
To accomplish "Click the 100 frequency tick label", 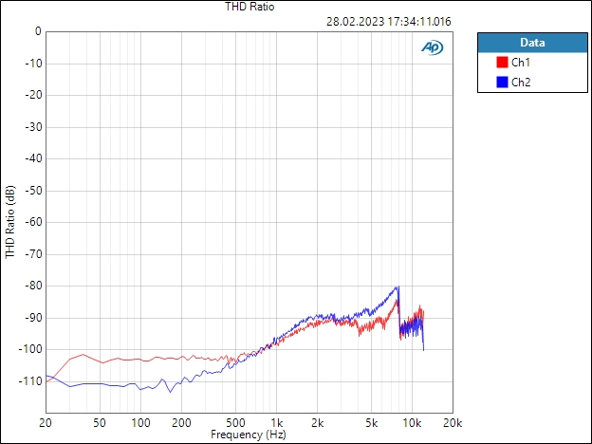I will [140, 423].
